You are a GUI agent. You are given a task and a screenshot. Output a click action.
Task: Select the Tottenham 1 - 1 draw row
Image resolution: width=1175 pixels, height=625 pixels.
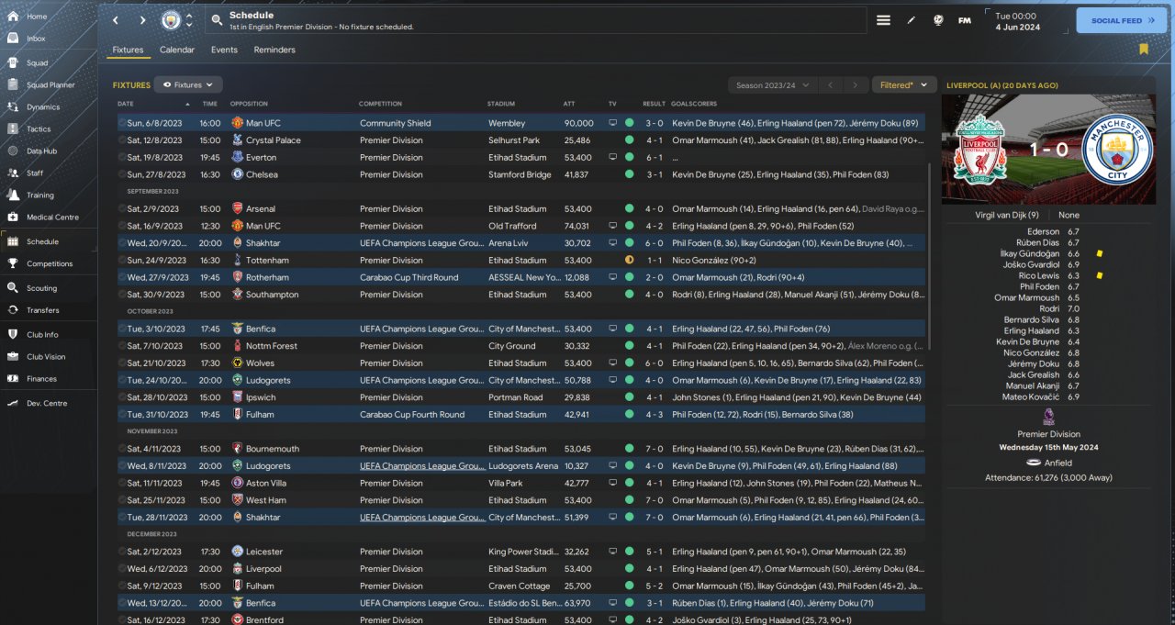point(520,260)
